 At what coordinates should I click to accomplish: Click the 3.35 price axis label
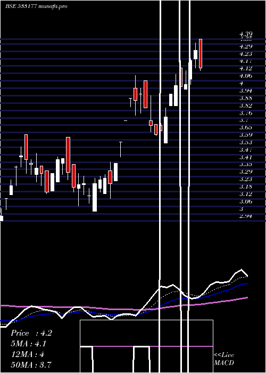pyautogui.click(x=246, y=164)
